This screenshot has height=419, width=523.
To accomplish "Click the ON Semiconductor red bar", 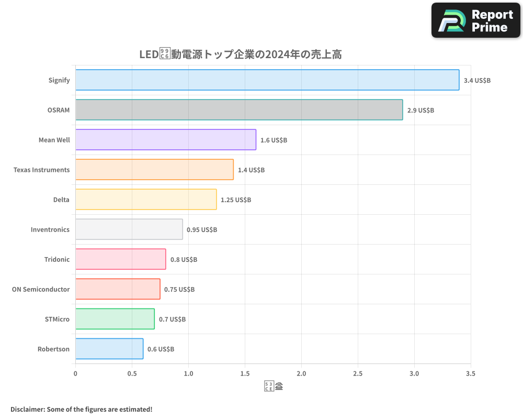I will coord(118,289).
